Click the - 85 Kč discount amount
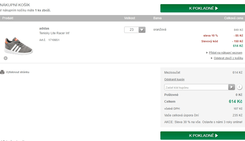The image size is (245, 141). (x=238, y=36)
